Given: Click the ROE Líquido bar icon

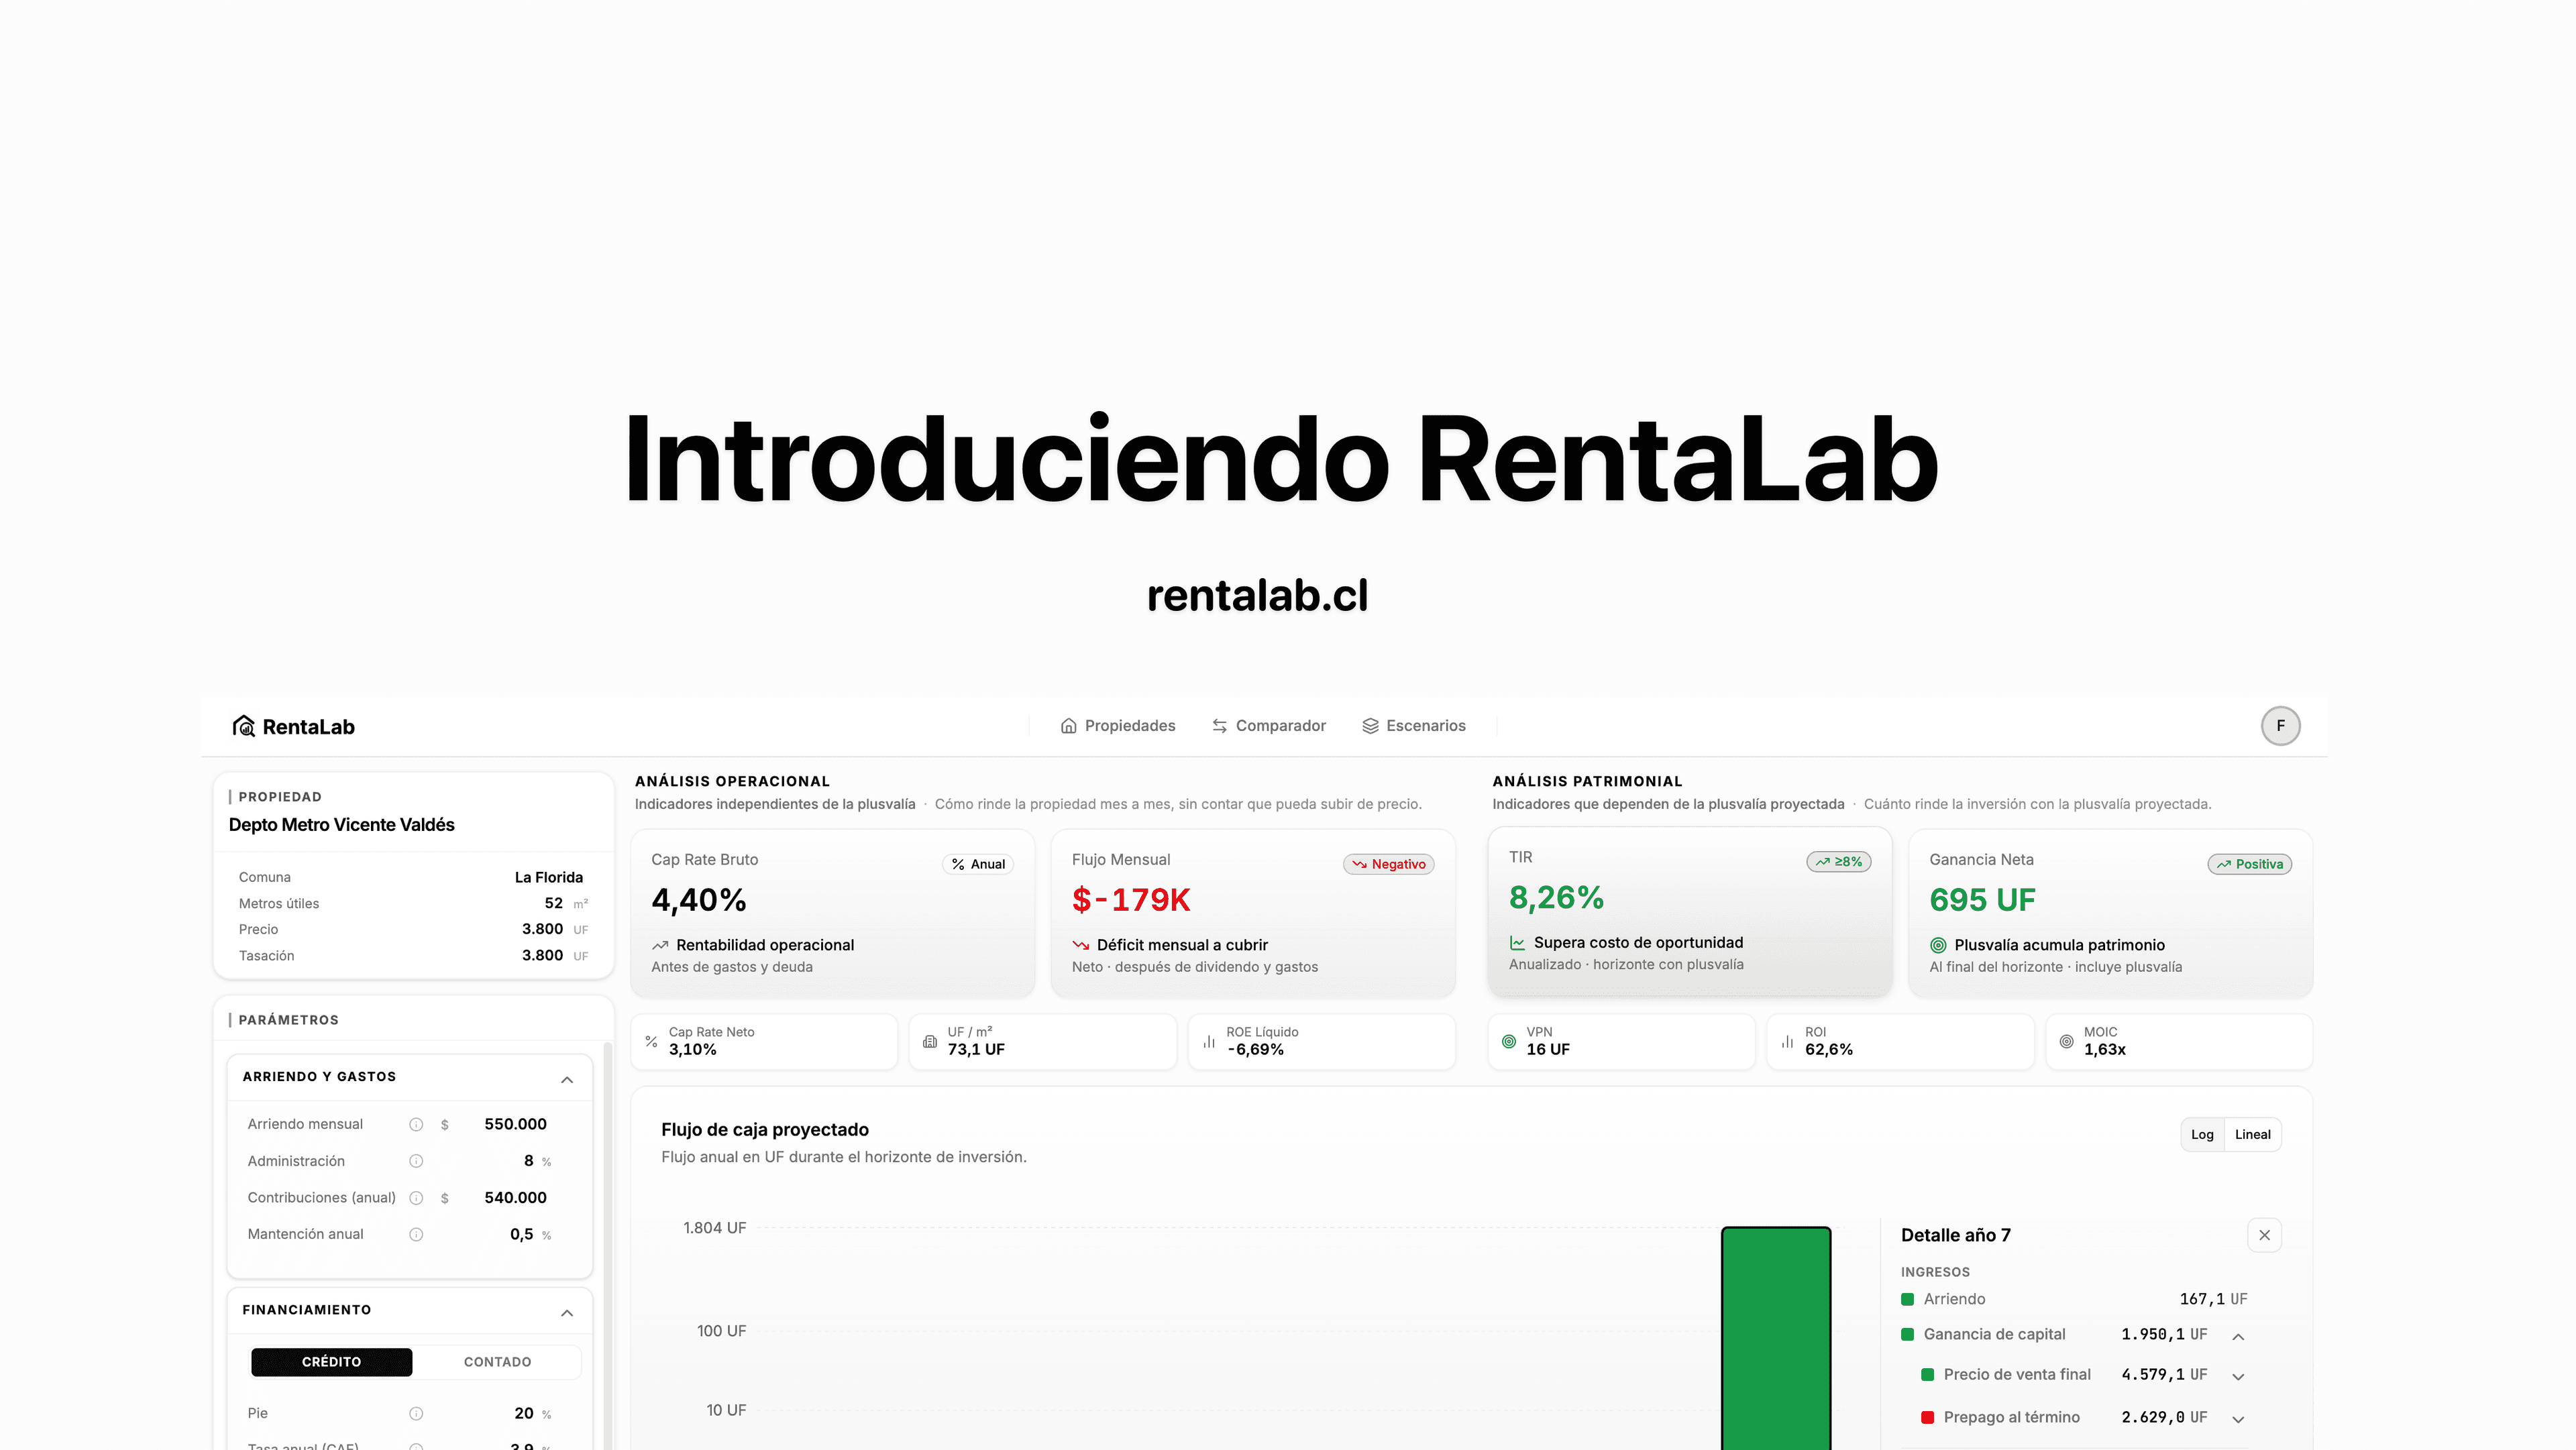Looking at the screenshot, I should [1209, 1042].
